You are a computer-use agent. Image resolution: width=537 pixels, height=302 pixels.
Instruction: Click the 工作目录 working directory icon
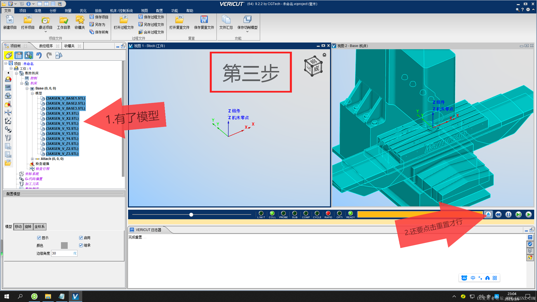(63, 20)
